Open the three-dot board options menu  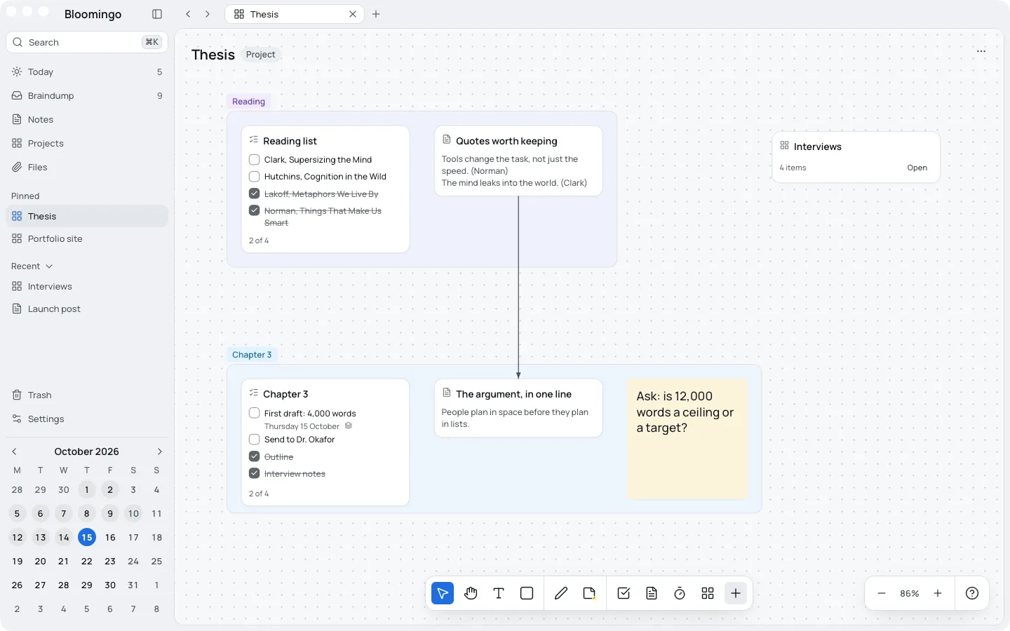coord(981,51)
